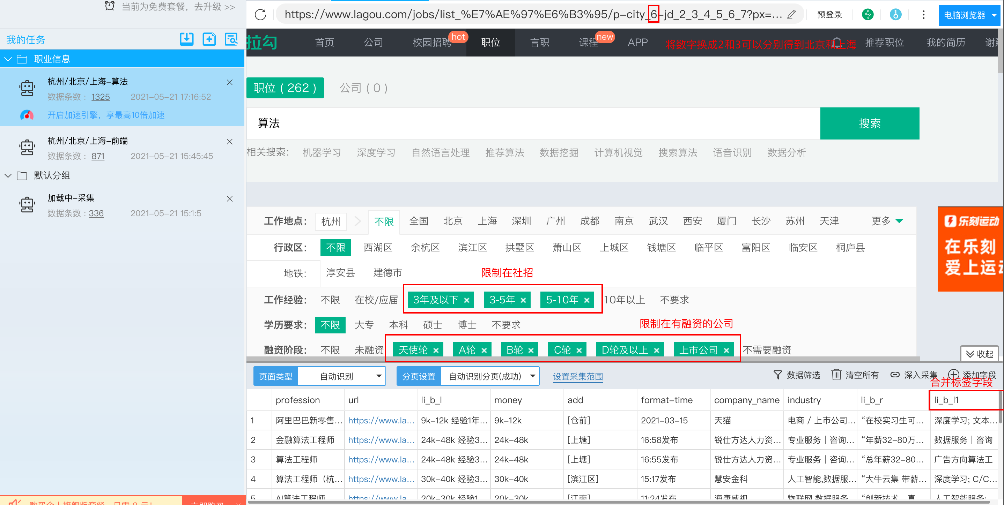Deselect the 3-5年 work experience filter
Viewport: 1004px width, 505px height.
[x=523, y=300]
